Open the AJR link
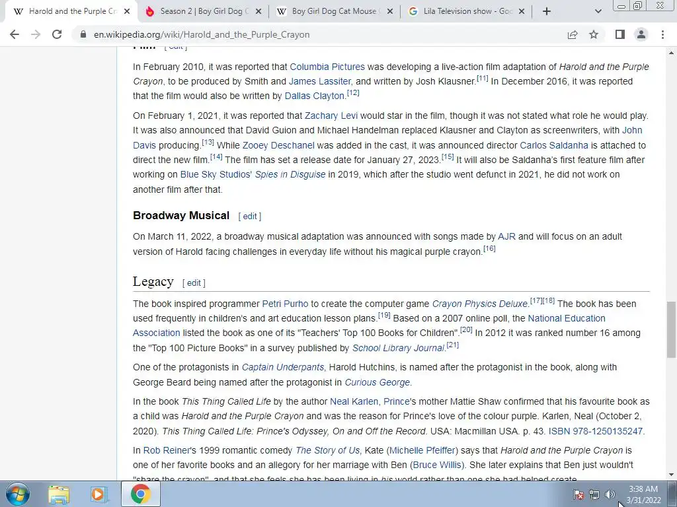Image resolution: width=677 pixels, height=507 pixels. 507,237
